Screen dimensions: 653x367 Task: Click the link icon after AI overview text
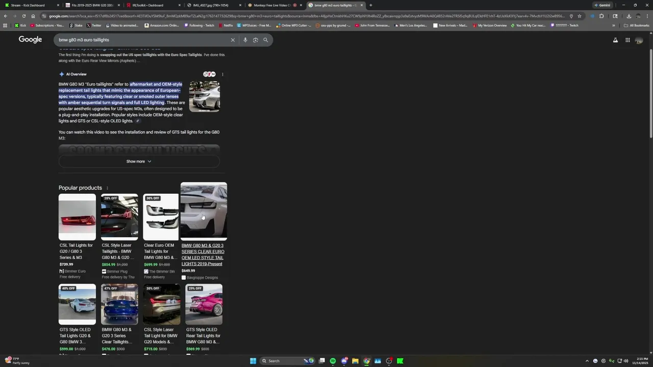coord(138,121)
